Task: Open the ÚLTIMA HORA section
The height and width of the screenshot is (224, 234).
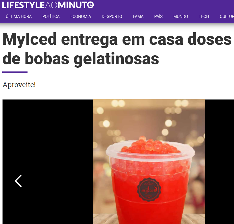Action: tap(19, 16)
